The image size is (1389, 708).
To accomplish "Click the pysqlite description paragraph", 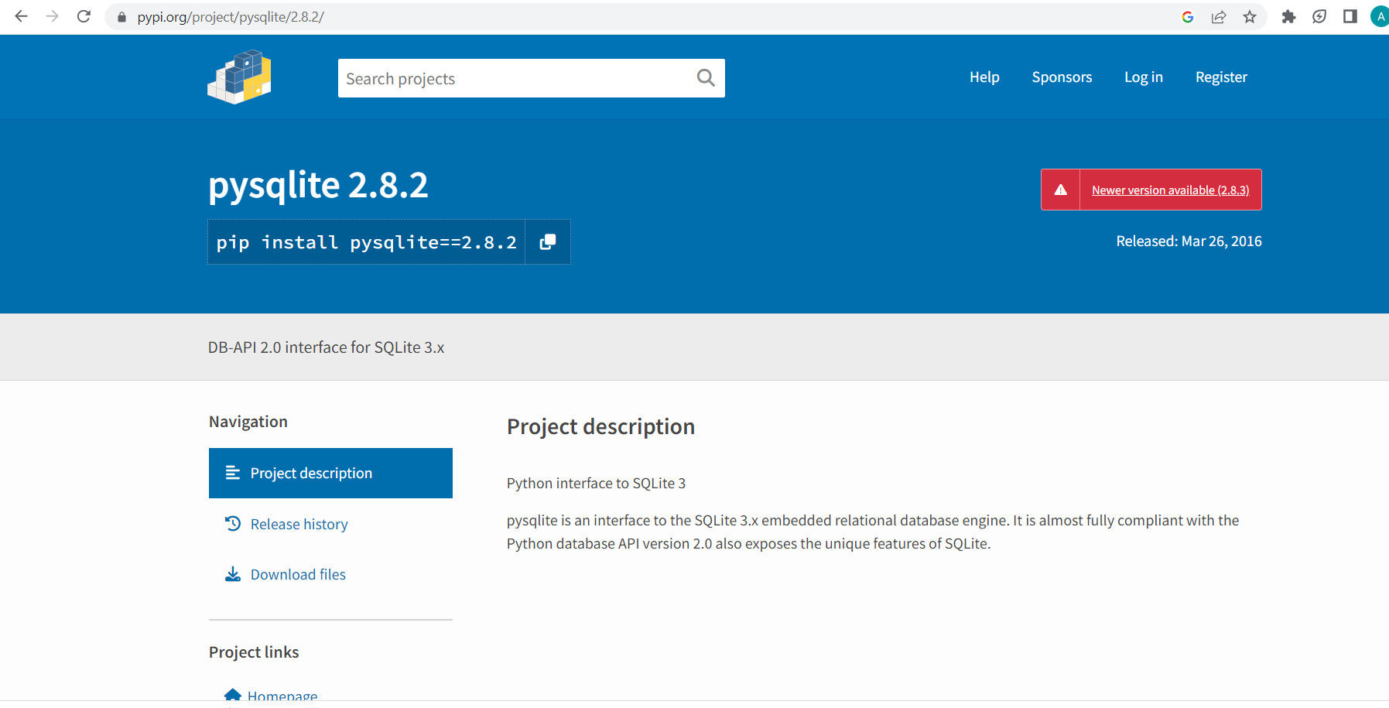I will pyautogui.click(x=873, y=532).
